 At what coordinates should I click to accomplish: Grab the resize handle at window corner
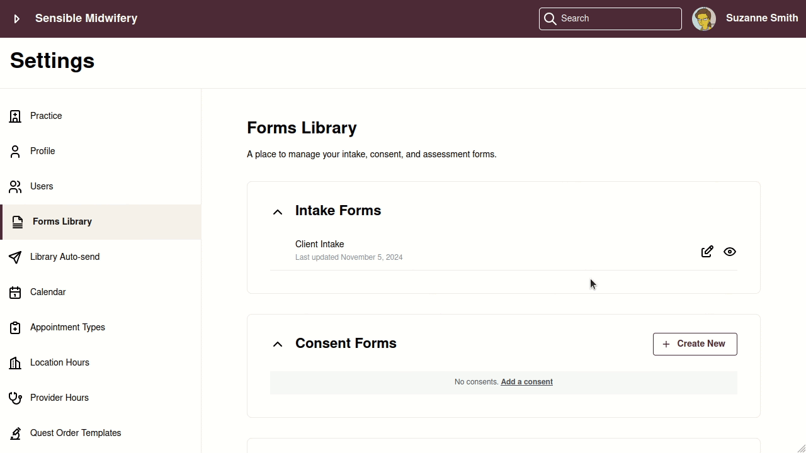(x=801, y=448)
